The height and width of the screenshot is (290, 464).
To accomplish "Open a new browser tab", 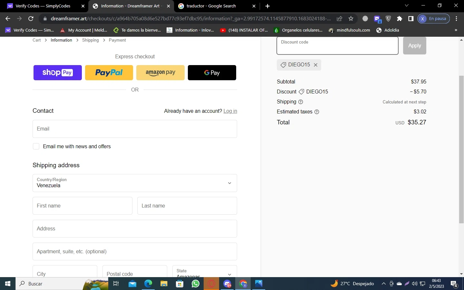I will click(267, 6).
